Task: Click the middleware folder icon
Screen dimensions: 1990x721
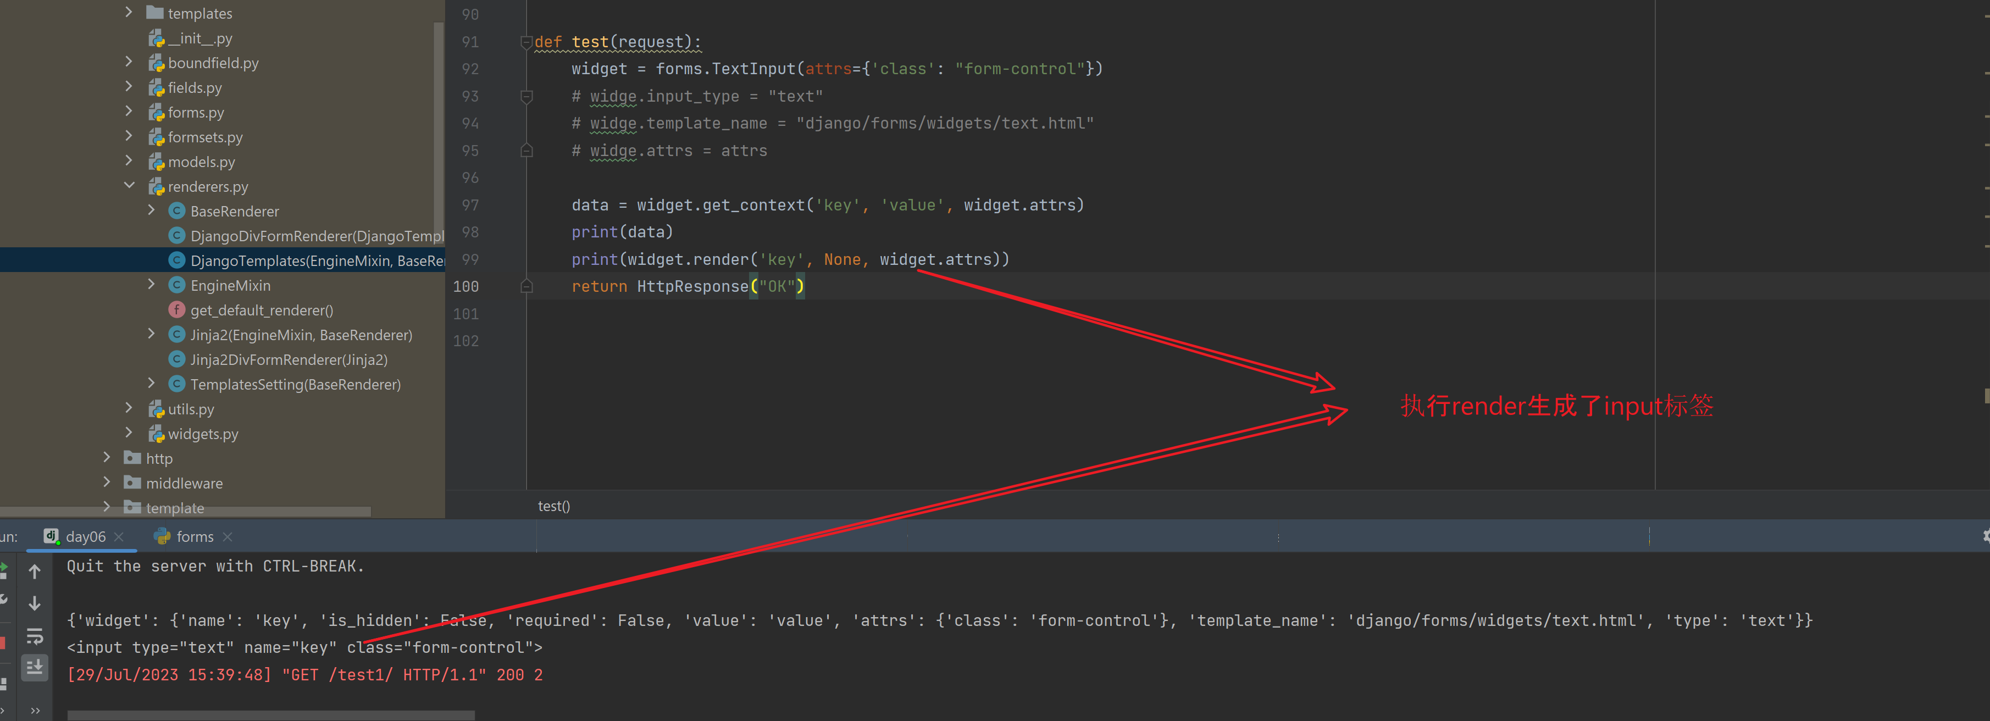Action: point(133,482)
